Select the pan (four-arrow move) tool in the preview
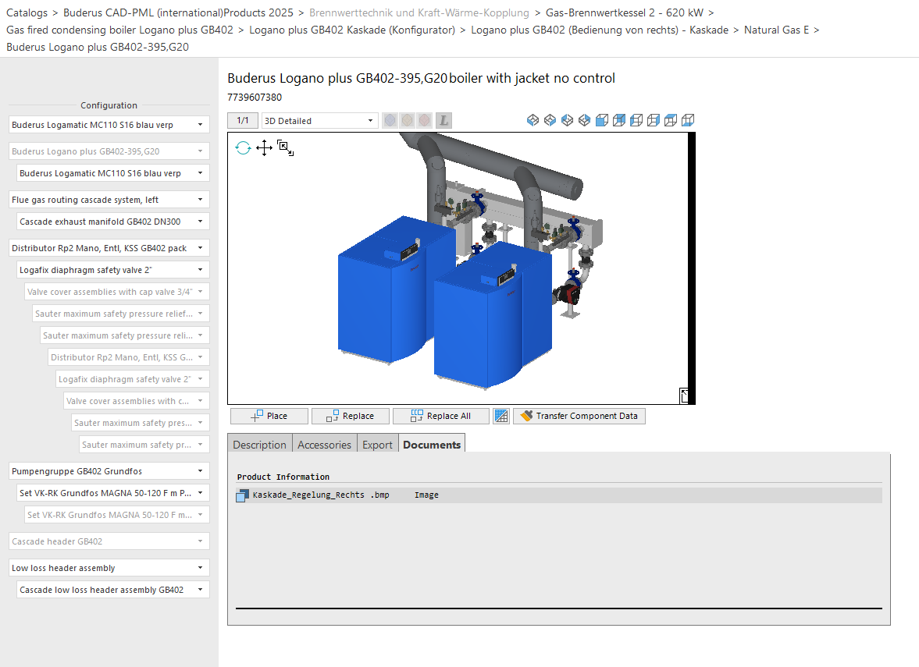Image resolution: width=919 pixels, height=667 pixels. (264, 147)
